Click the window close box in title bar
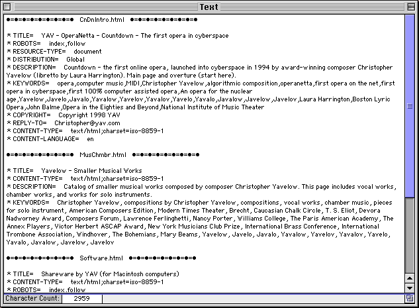This screenshot has height=308, width=419. 7,7
